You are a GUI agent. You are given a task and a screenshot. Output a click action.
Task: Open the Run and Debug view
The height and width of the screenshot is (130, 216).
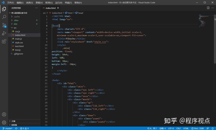[4, 33]
